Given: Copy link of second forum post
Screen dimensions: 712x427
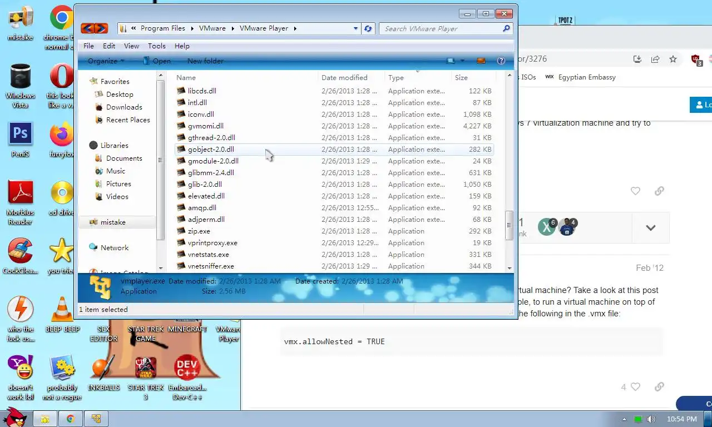Looking at the screenshot, I should click(659, 386).
